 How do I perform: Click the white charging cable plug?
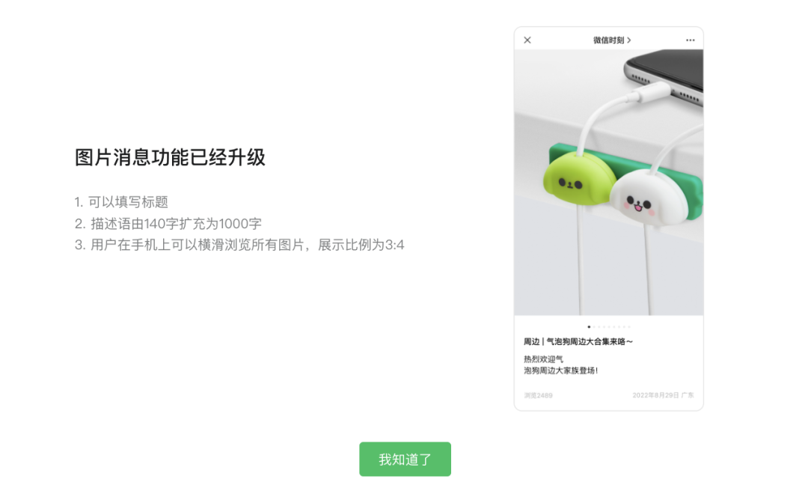[650, 94]
